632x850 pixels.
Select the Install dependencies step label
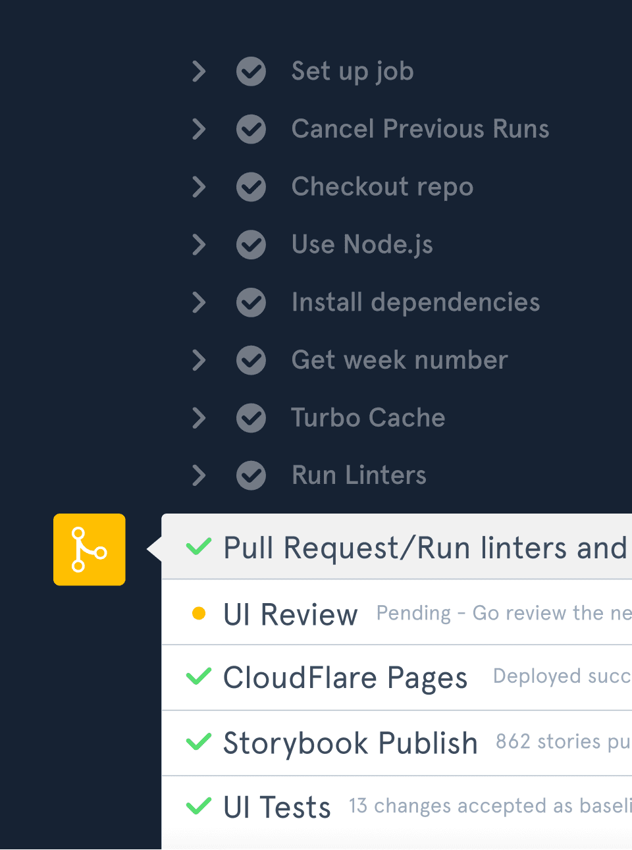415,303
